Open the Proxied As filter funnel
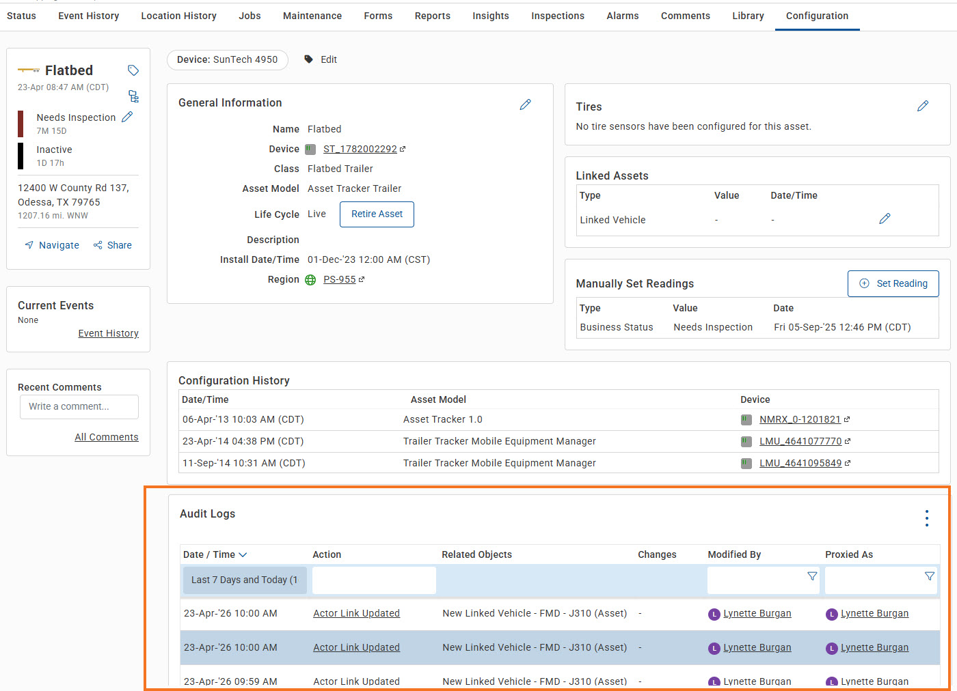The width and height of the screenshot is (957, 691). (x=930, y=576)
